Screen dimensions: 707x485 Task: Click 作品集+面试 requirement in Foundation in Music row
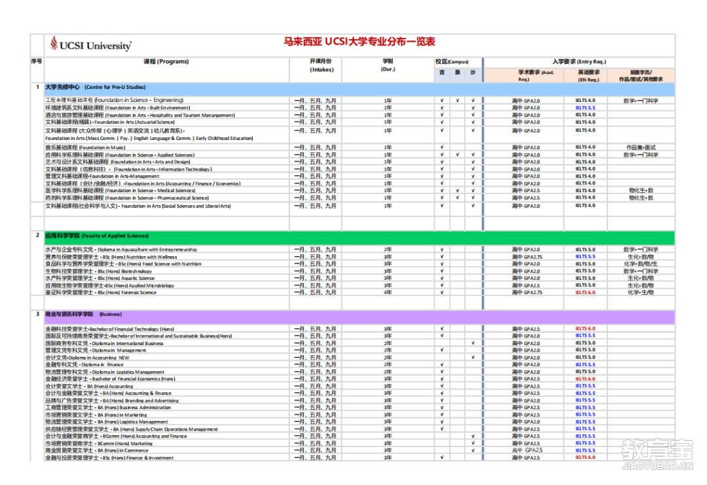click(640, 148)
